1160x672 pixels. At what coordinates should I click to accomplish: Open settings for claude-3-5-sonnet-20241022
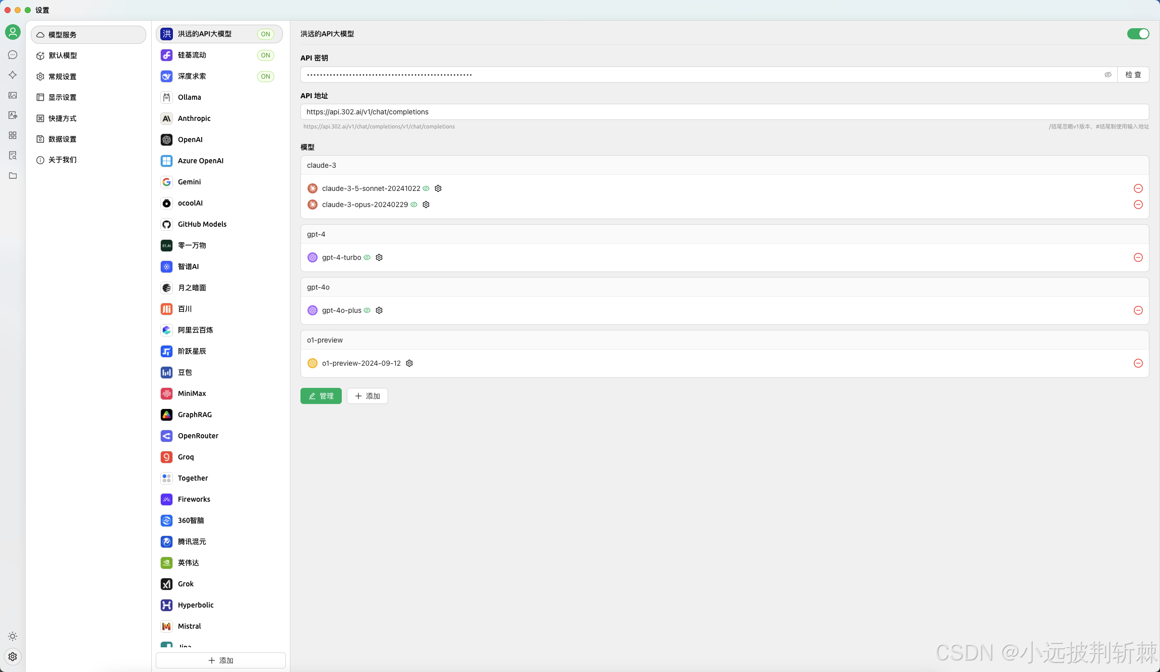coord(438,188)
